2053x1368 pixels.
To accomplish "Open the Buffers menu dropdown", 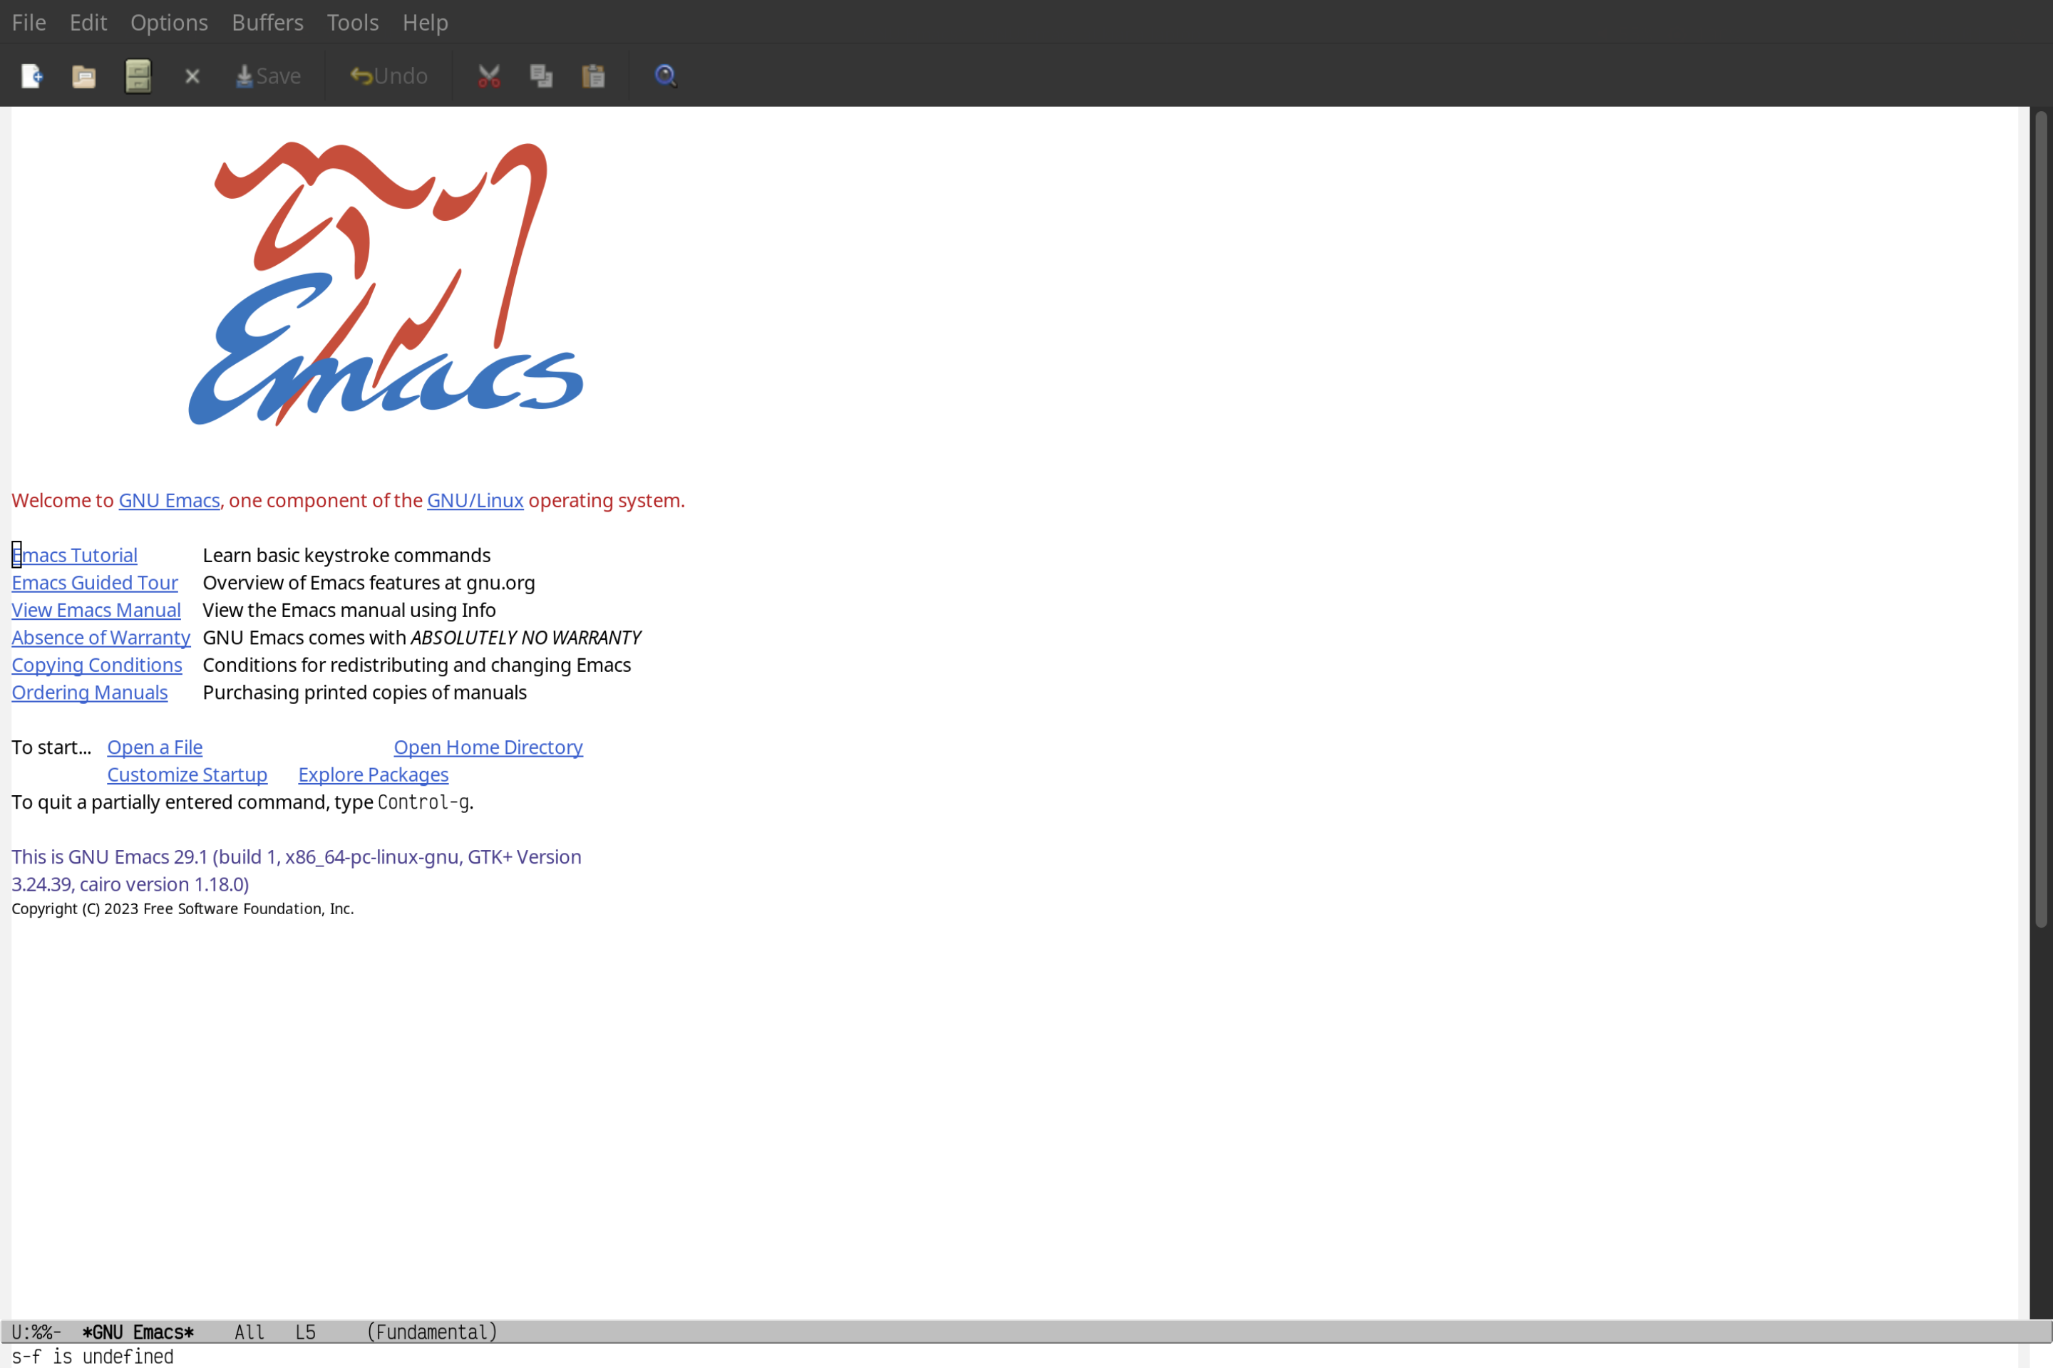I will tap(267, 21).
